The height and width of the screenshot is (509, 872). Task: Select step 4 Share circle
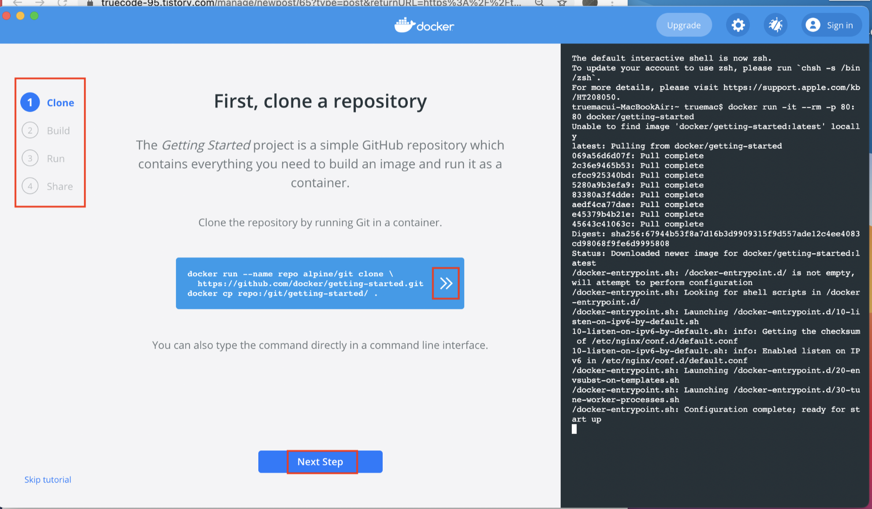(30, 186)
